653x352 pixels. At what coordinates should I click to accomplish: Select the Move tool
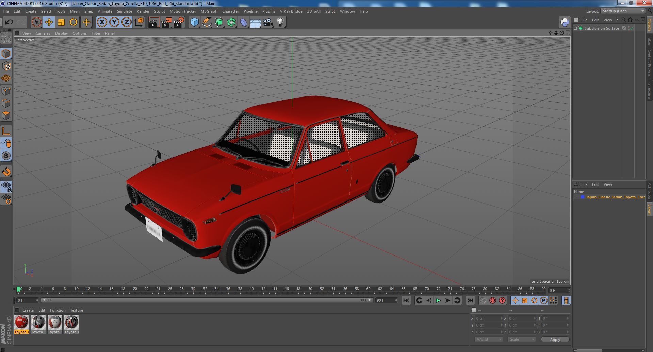click(x=49, y=22)
